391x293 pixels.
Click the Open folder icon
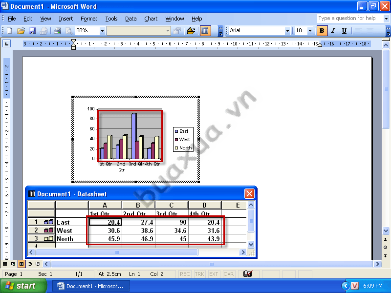[21, 31]
